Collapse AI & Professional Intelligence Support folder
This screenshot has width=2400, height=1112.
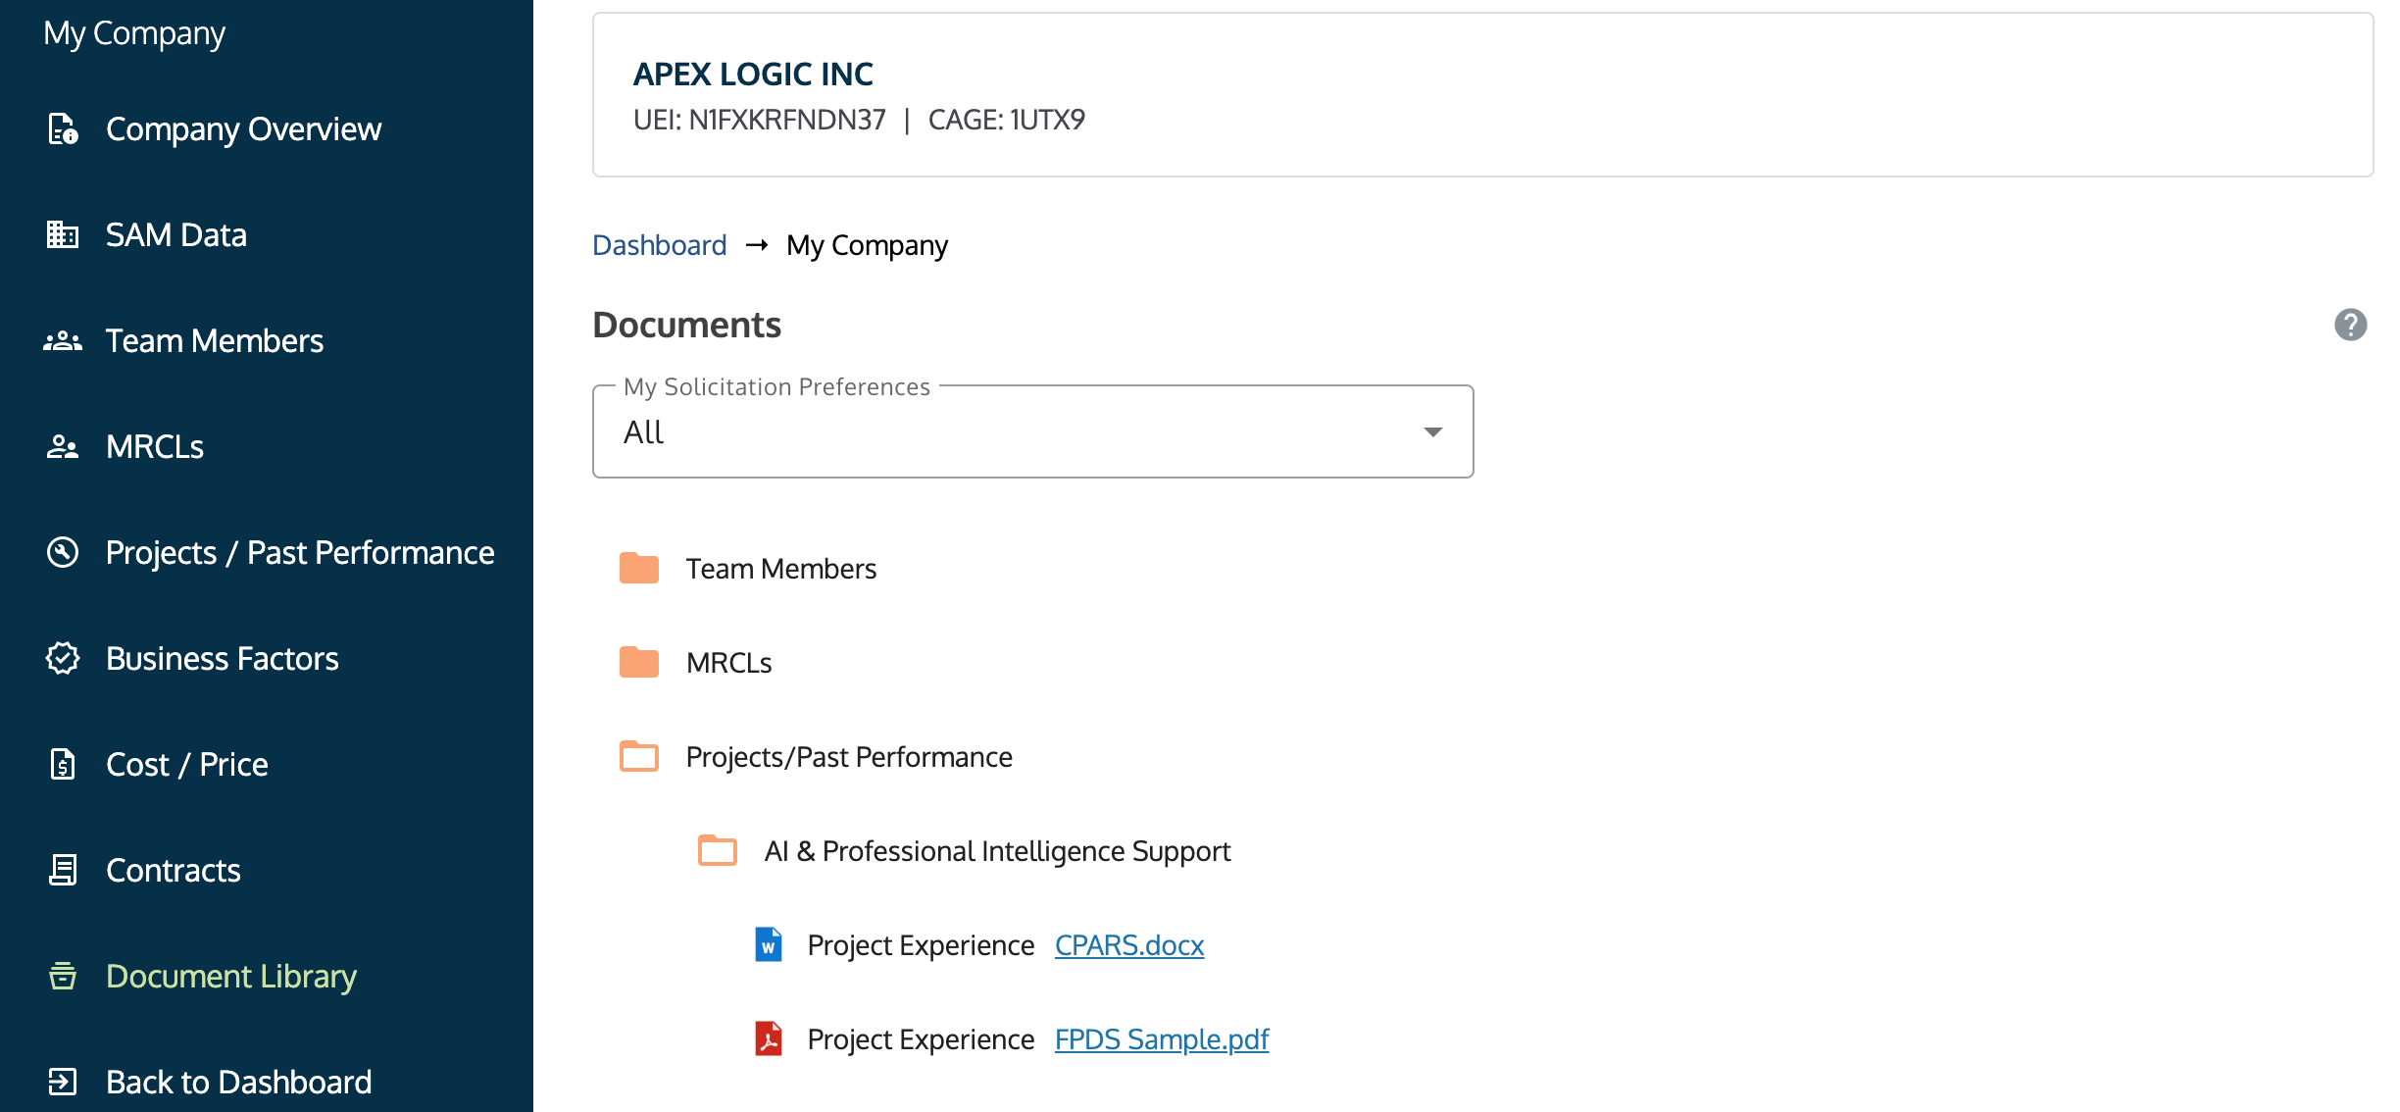[718, 851]
